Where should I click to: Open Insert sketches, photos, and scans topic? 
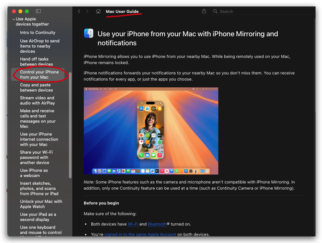(x=39, y=188)
